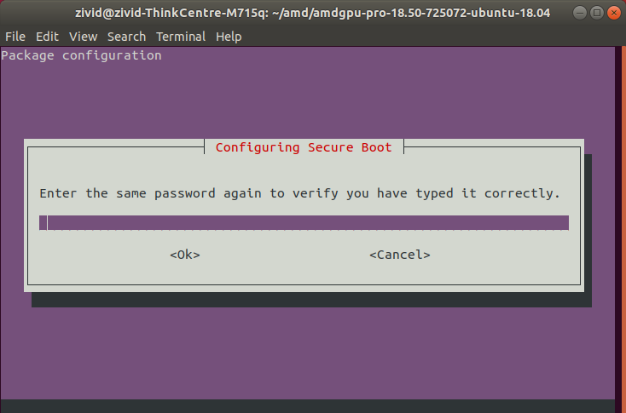The width and height of the screenshot is (626, 413).
Task: Open the Help menu
Action: (229, 37)
